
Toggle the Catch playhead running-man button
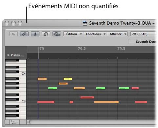[35, 34]
